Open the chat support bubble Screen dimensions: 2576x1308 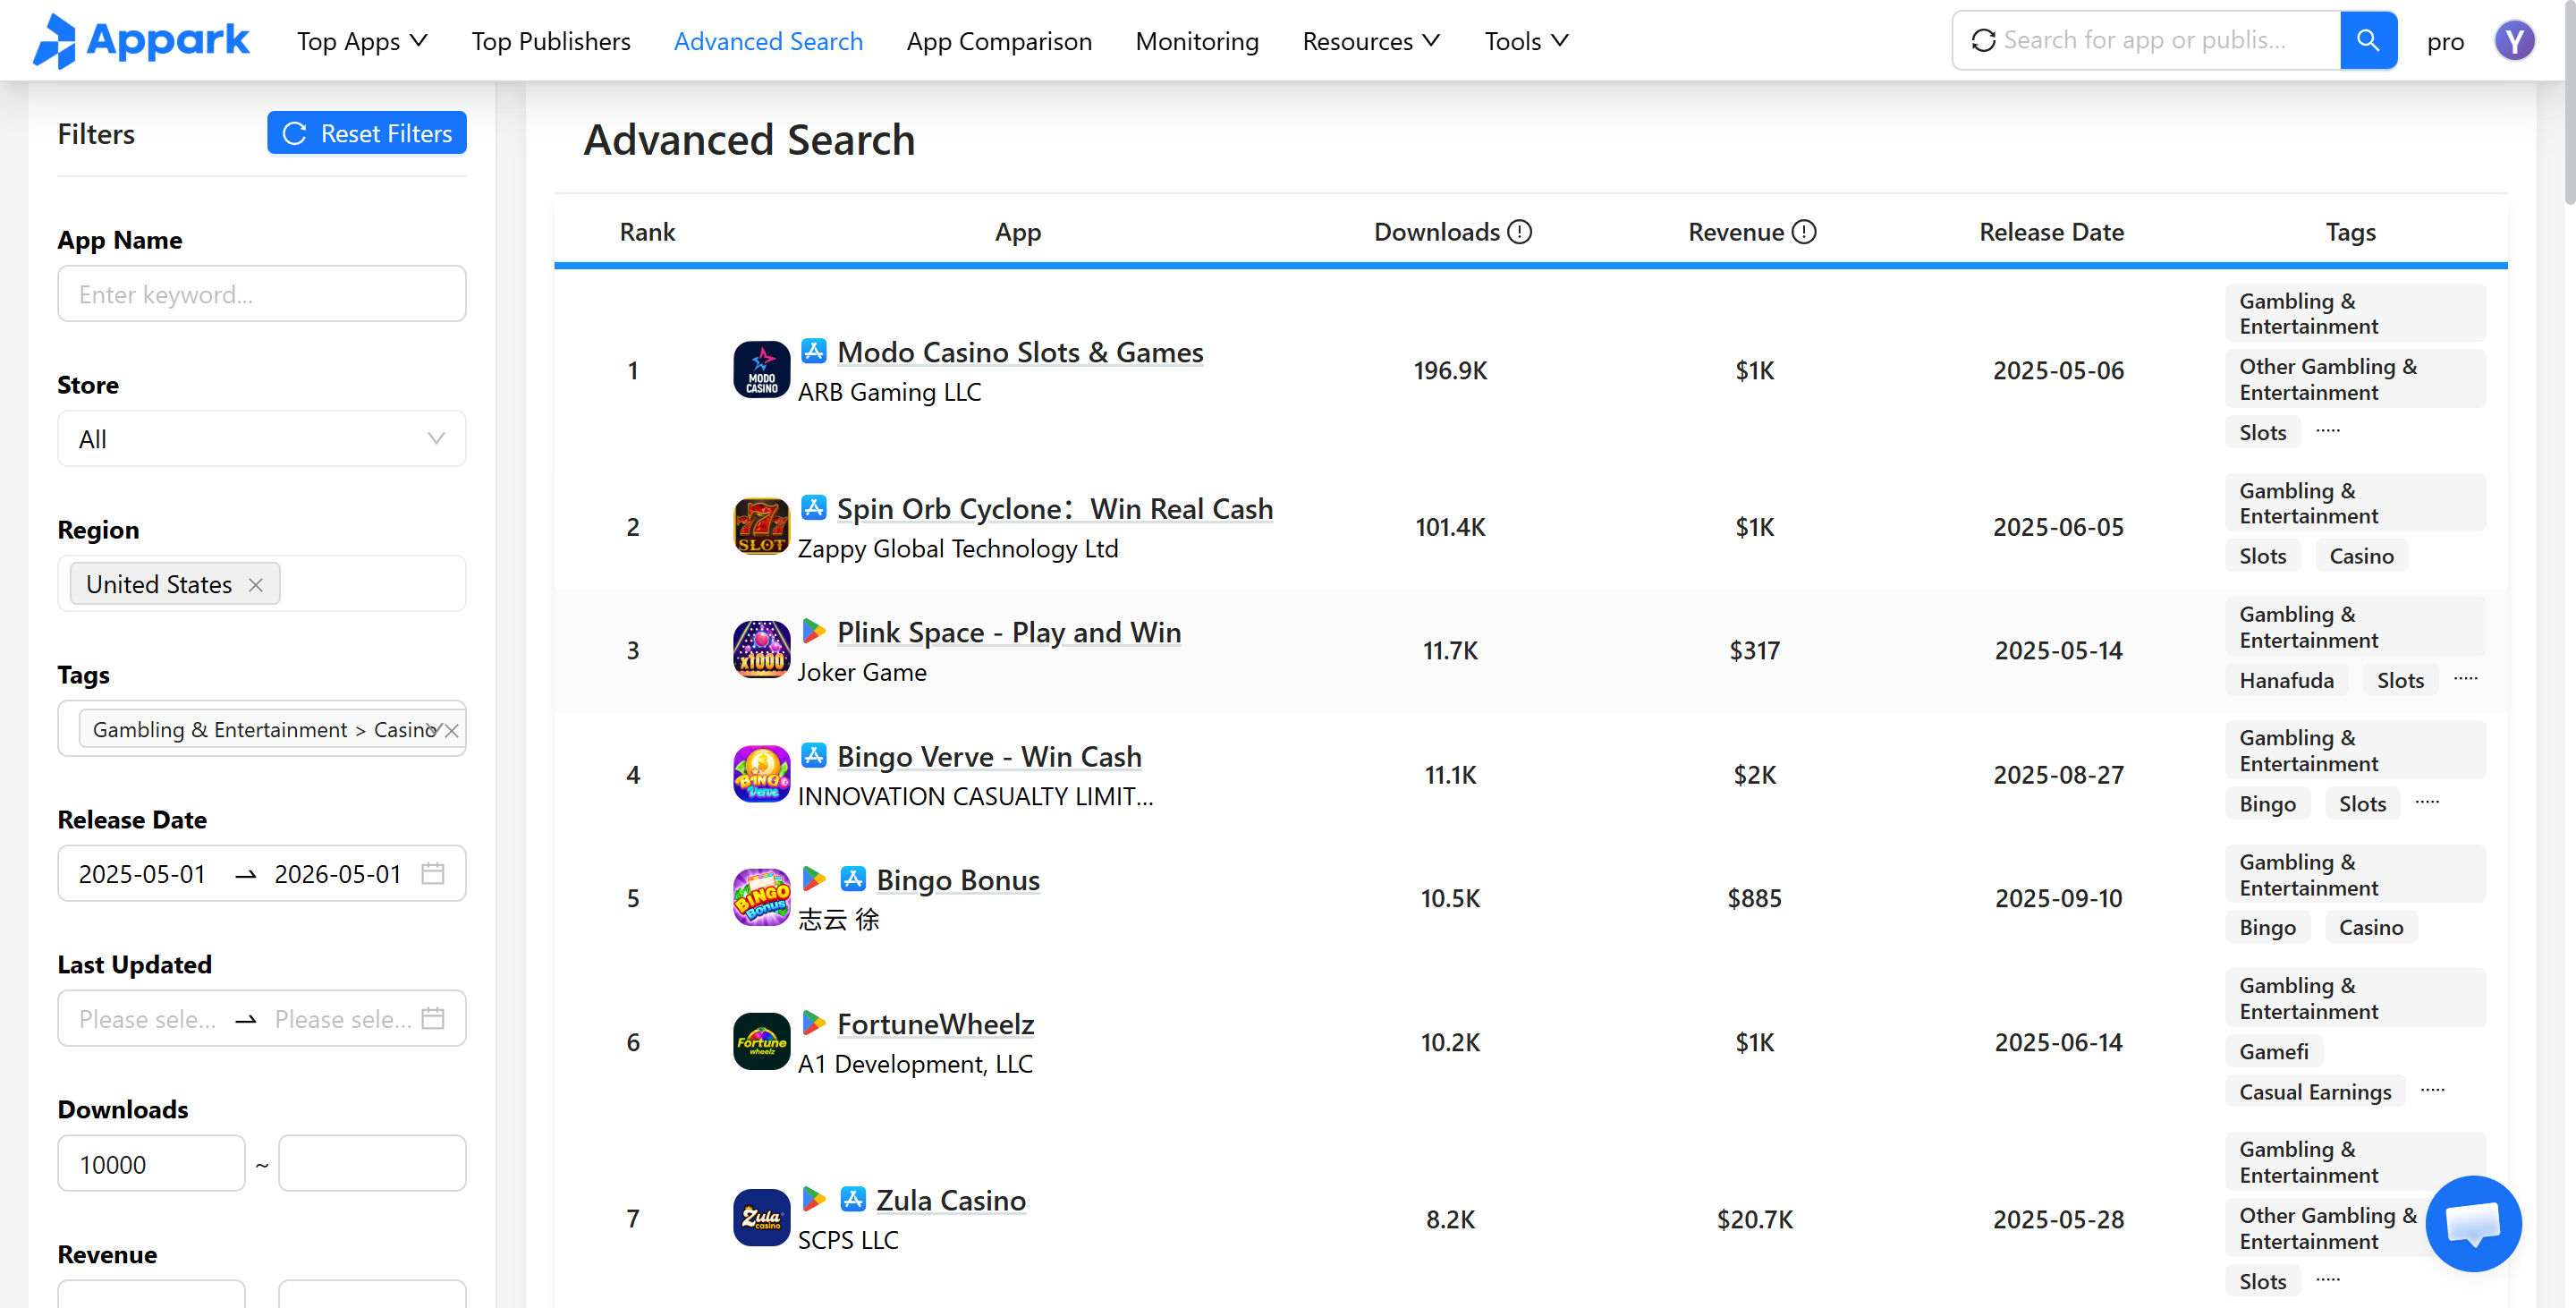(x=2472, y=1223)
